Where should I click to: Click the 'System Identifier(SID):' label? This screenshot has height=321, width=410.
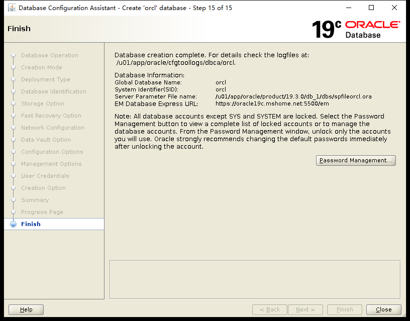click(x=146, y=89)
